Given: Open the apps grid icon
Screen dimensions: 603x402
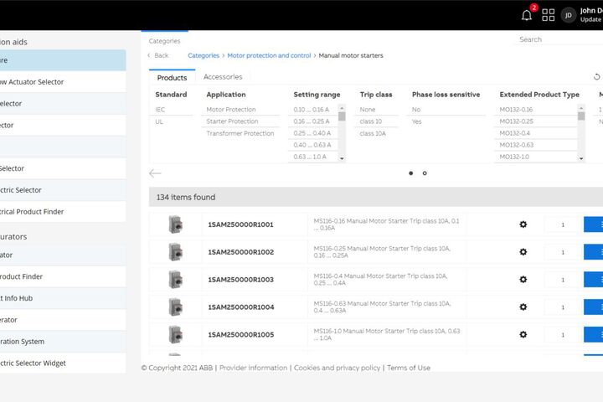Looking at the screenshot, I should (x=549, y=15).
